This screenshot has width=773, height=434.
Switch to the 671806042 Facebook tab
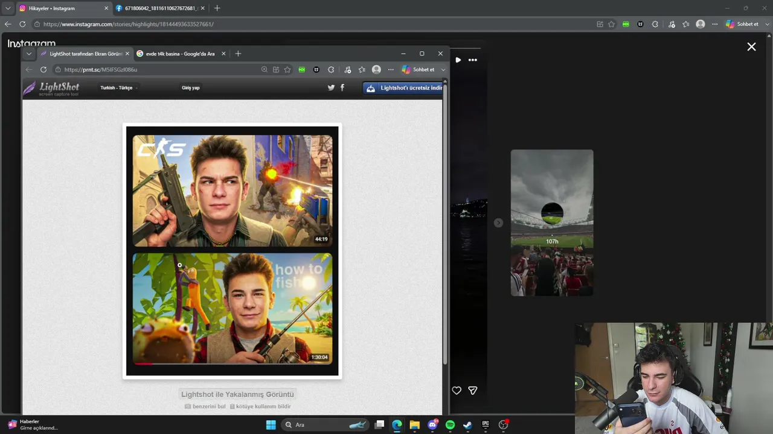[161, 8]
